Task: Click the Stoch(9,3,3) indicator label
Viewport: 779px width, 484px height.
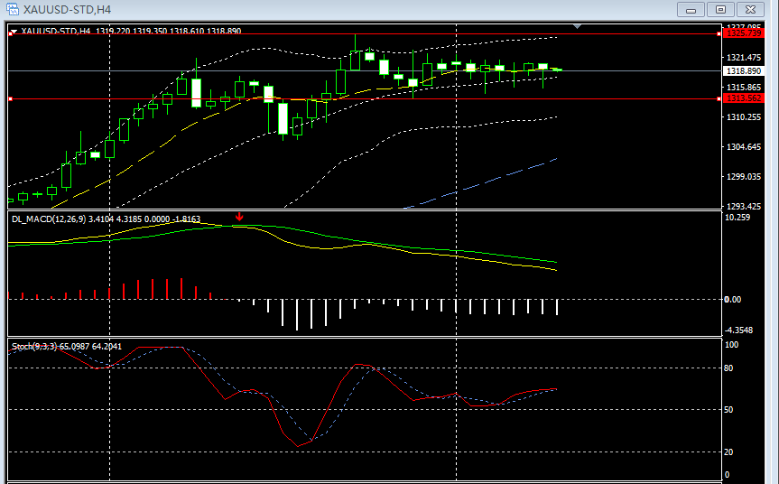Action: [34, 346]
